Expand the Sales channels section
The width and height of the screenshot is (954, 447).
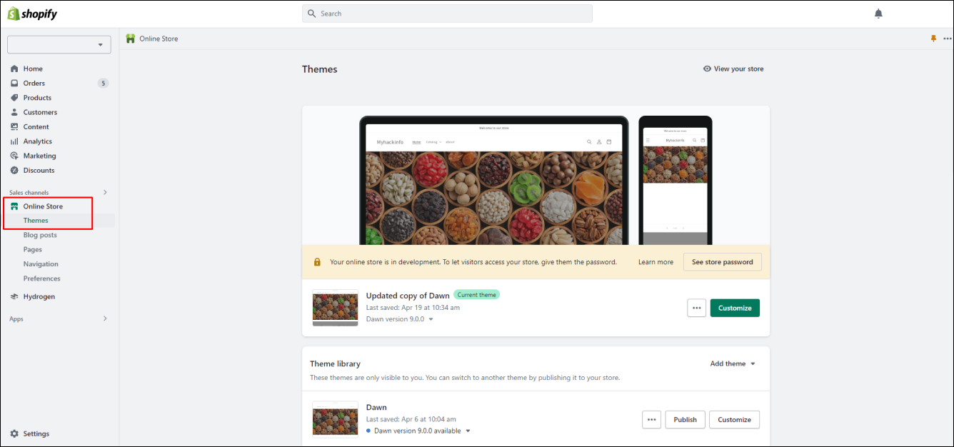105,192
